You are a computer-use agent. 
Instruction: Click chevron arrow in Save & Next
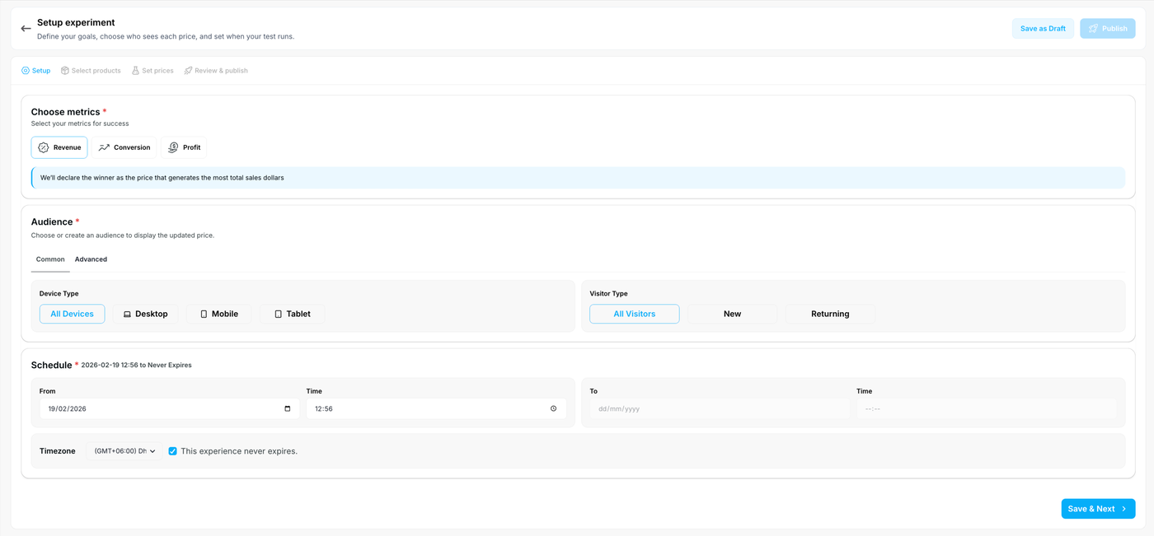[1124, 509]
